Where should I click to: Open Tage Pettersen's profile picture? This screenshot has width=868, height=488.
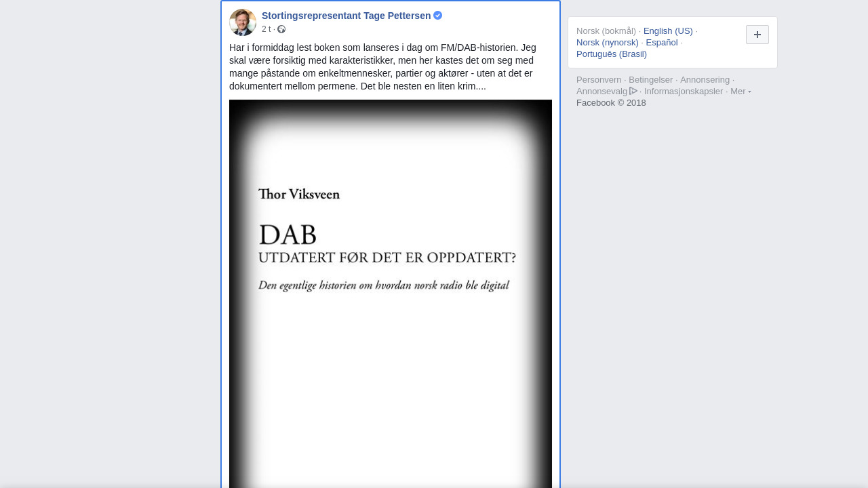pos(243,22)
